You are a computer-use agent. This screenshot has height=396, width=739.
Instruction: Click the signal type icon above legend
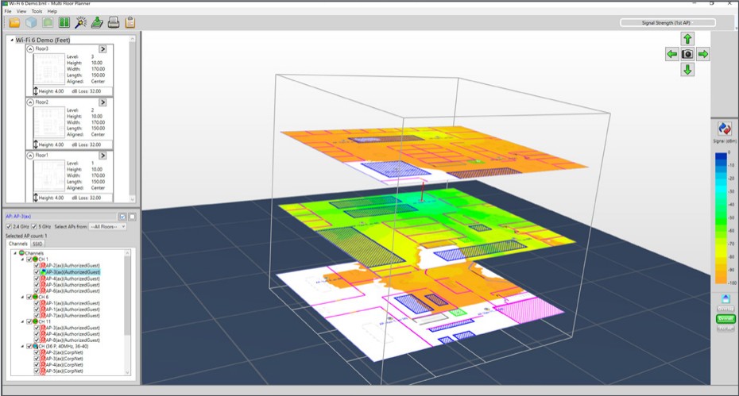point(724,129)
